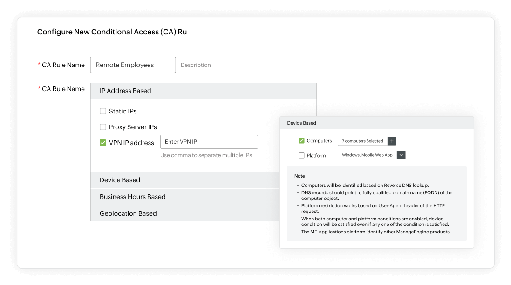511x285 pixels.
Task: Enable the Platform checkbox
Action: pyautogui.click(x=301, y=155)
